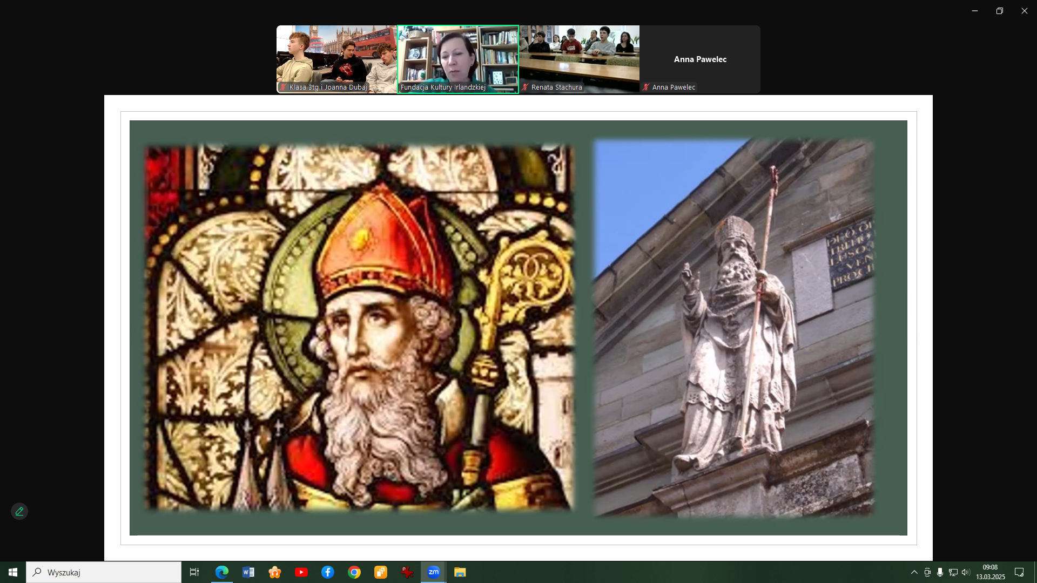Open the YouTube taskbar shortcut

[x=301, y=572]
